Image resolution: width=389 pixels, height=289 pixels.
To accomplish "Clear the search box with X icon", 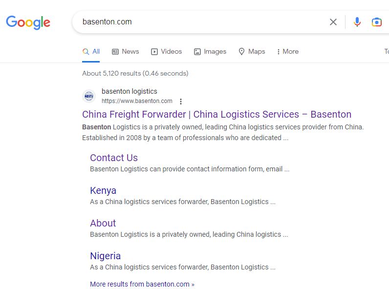I will point(333,22).
